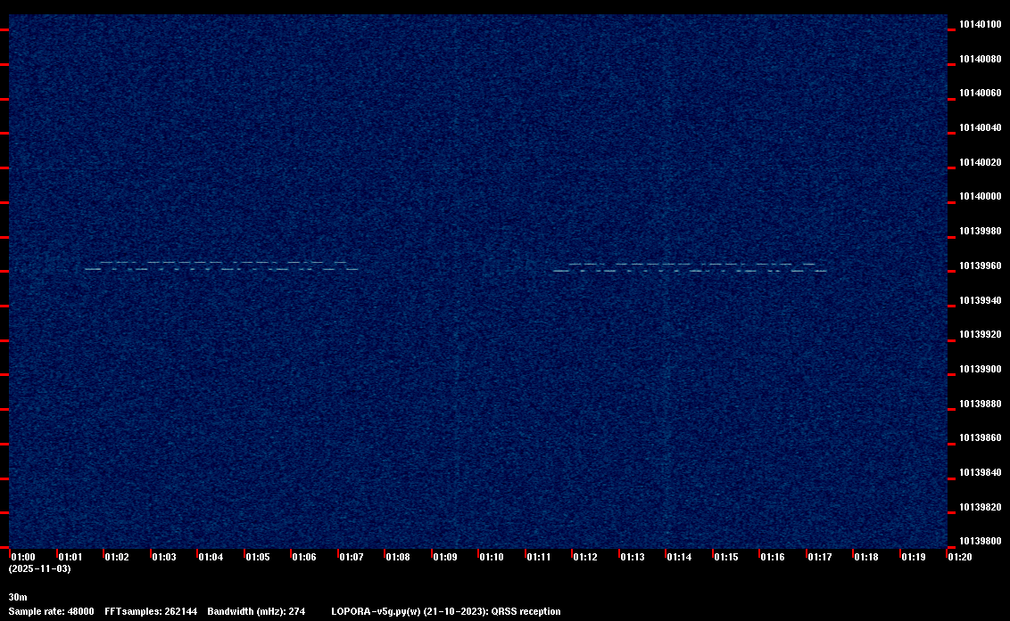
Task: Click the 01:07 time axis label
Action: [x=351, y=557]
